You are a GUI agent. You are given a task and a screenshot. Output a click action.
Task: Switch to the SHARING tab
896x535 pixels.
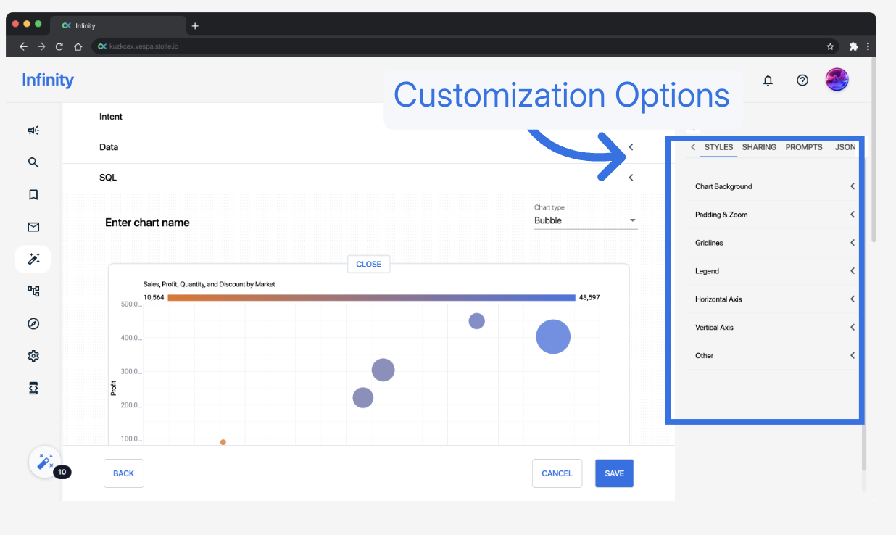[759, 147]
